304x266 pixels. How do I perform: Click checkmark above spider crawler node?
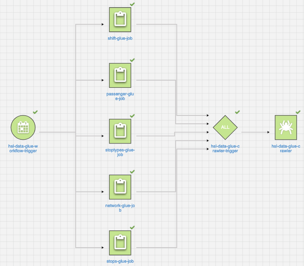(x=298, y=112)
